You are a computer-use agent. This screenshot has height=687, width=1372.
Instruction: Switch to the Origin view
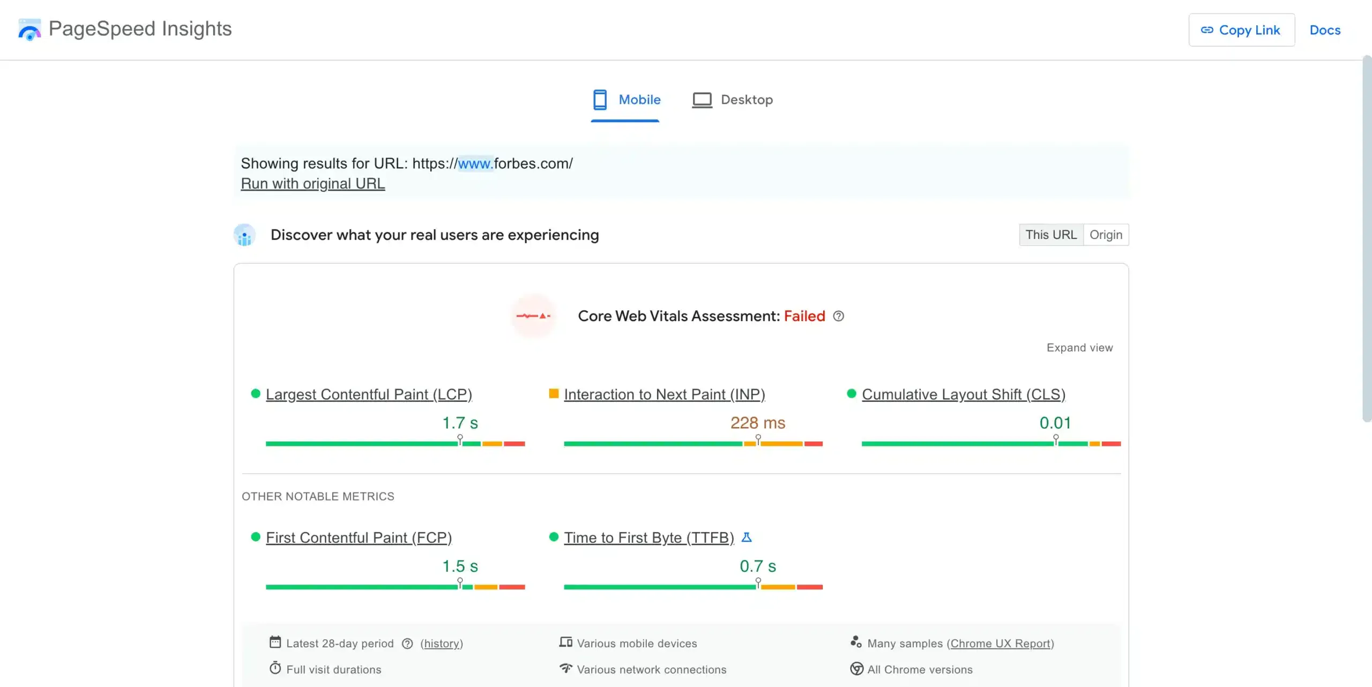(1106, 234)
